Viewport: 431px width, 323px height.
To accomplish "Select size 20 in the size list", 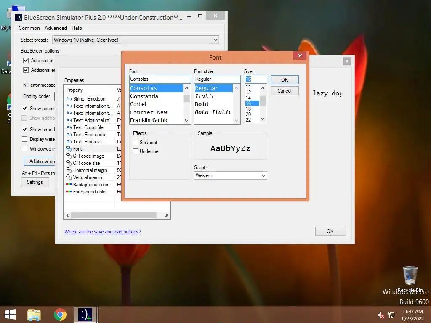I will [x=252, y=114].
